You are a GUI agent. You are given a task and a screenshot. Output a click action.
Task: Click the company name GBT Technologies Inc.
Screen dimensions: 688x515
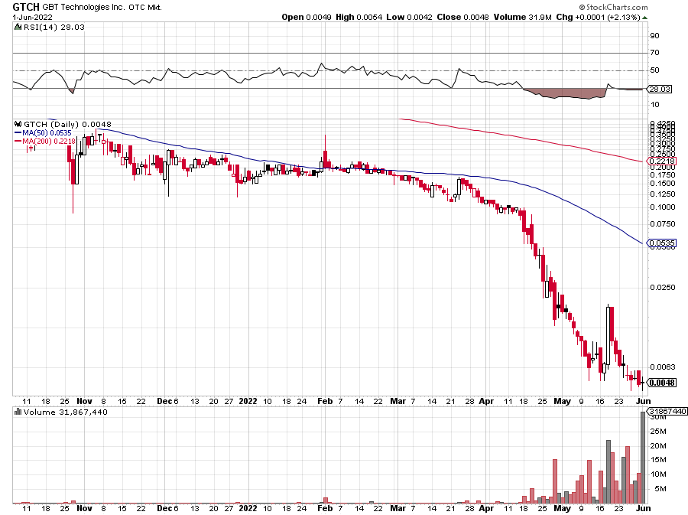[83, 7]
